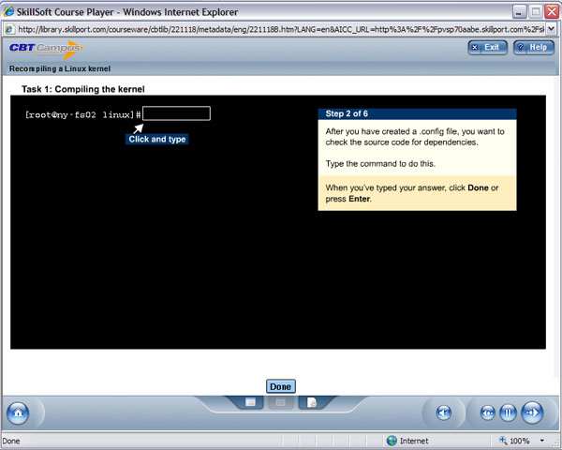Click the rewind/previous step button
This screenshot has width=562, height=450.
pyautogui.click(x=487, y=412)
